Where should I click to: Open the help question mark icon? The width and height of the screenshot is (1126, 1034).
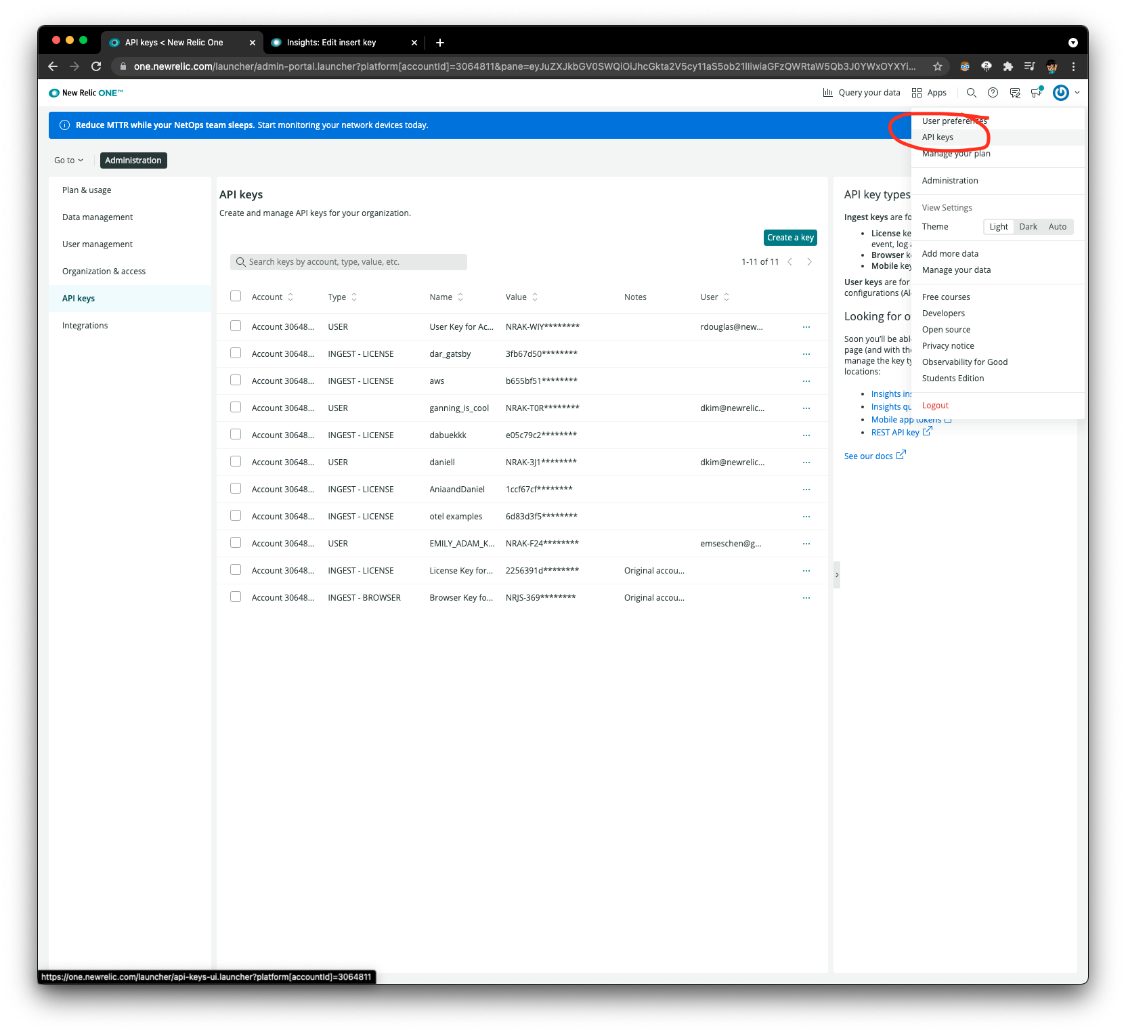tap(993, 92)
